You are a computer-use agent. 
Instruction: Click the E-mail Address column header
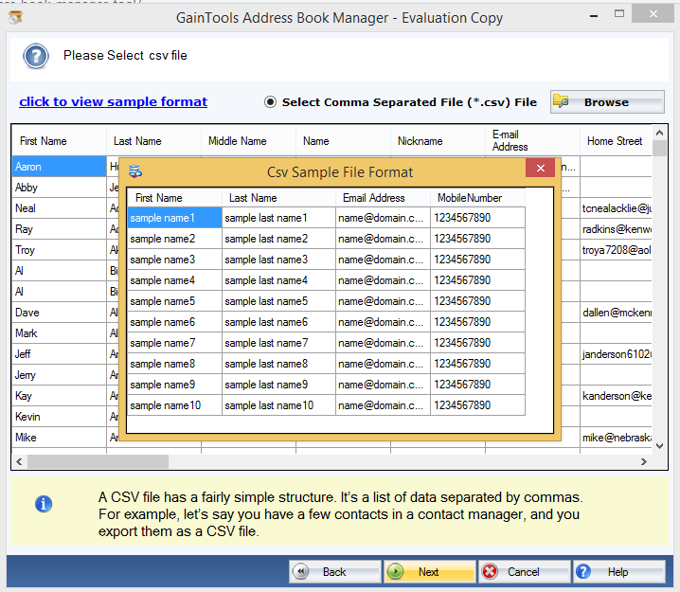(x=532, y=141)
